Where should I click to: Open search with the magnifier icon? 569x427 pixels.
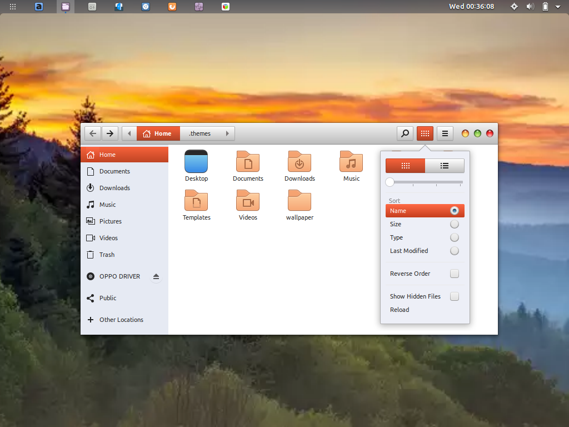point(405,133)
